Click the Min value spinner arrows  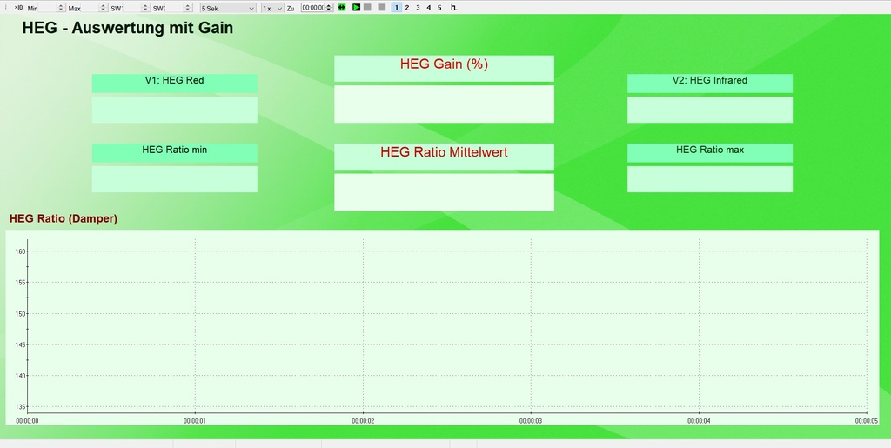[x=61, y=8]
